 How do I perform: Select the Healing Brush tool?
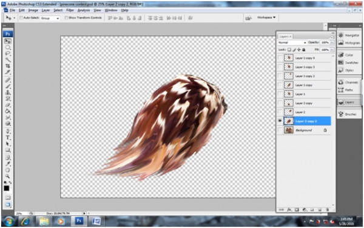point(8,80)
